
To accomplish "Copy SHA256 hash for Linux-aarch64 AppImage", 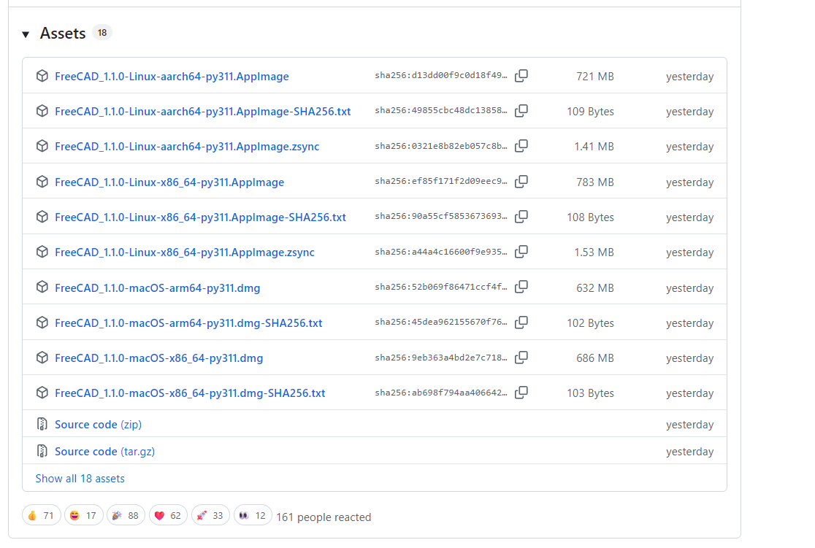I will coord(521,76).
